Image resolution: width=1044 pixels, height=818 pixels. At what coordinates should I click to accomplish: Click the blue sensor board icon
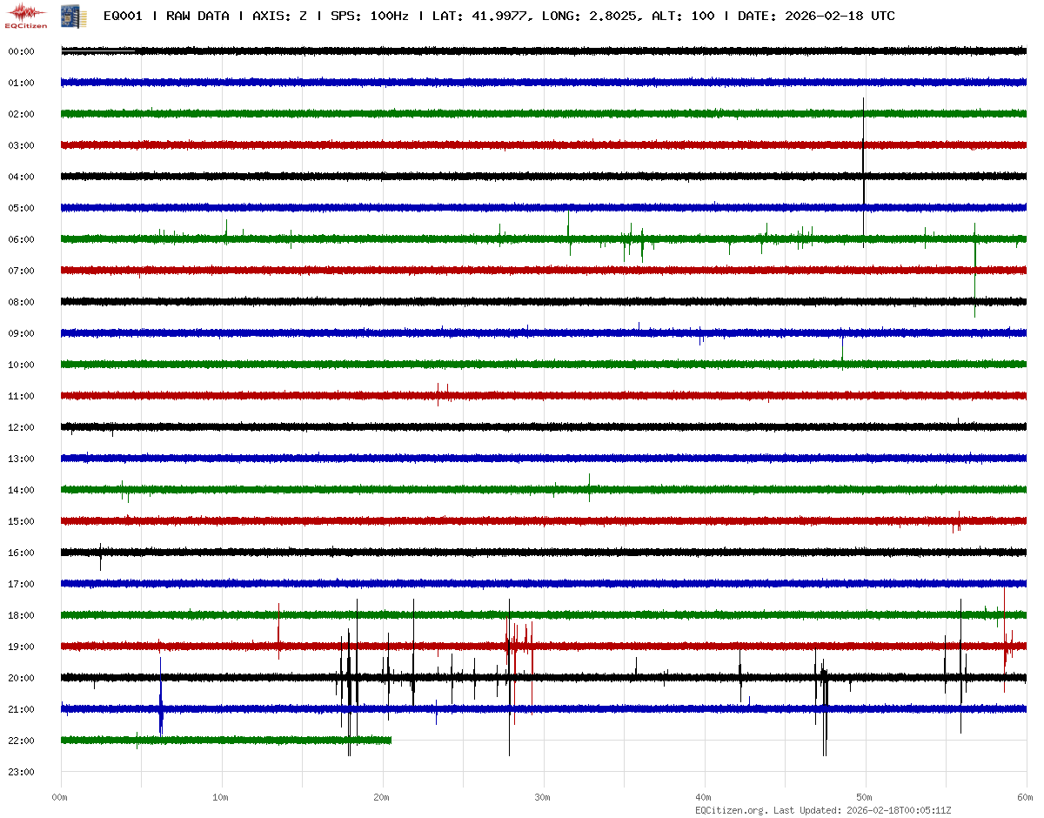(x=67, y=16)
